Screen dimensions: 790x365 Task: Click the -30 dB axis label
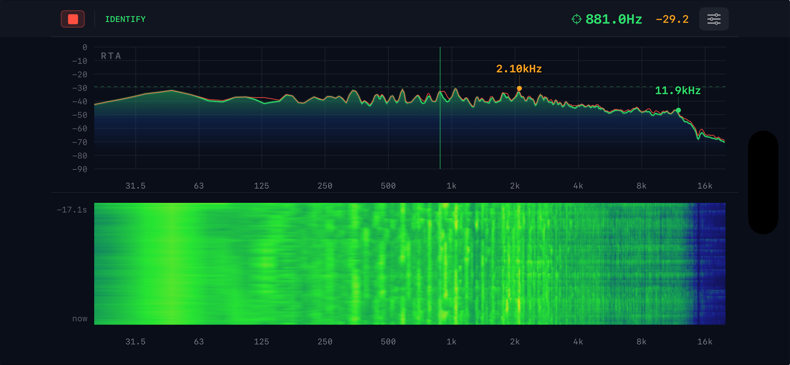point(80,88)
